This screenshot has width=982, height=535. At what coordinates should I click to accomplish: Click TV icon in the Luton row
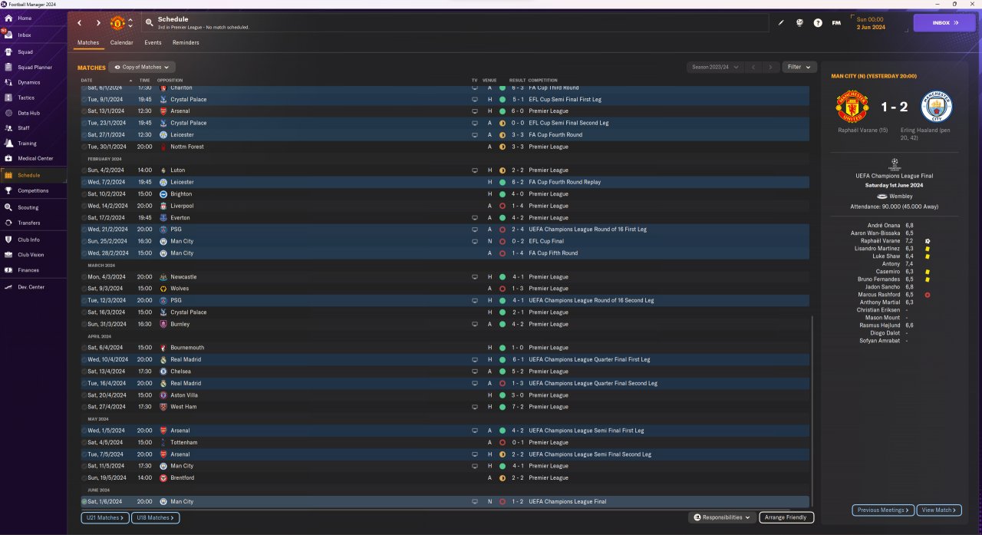tap(474, 170)
